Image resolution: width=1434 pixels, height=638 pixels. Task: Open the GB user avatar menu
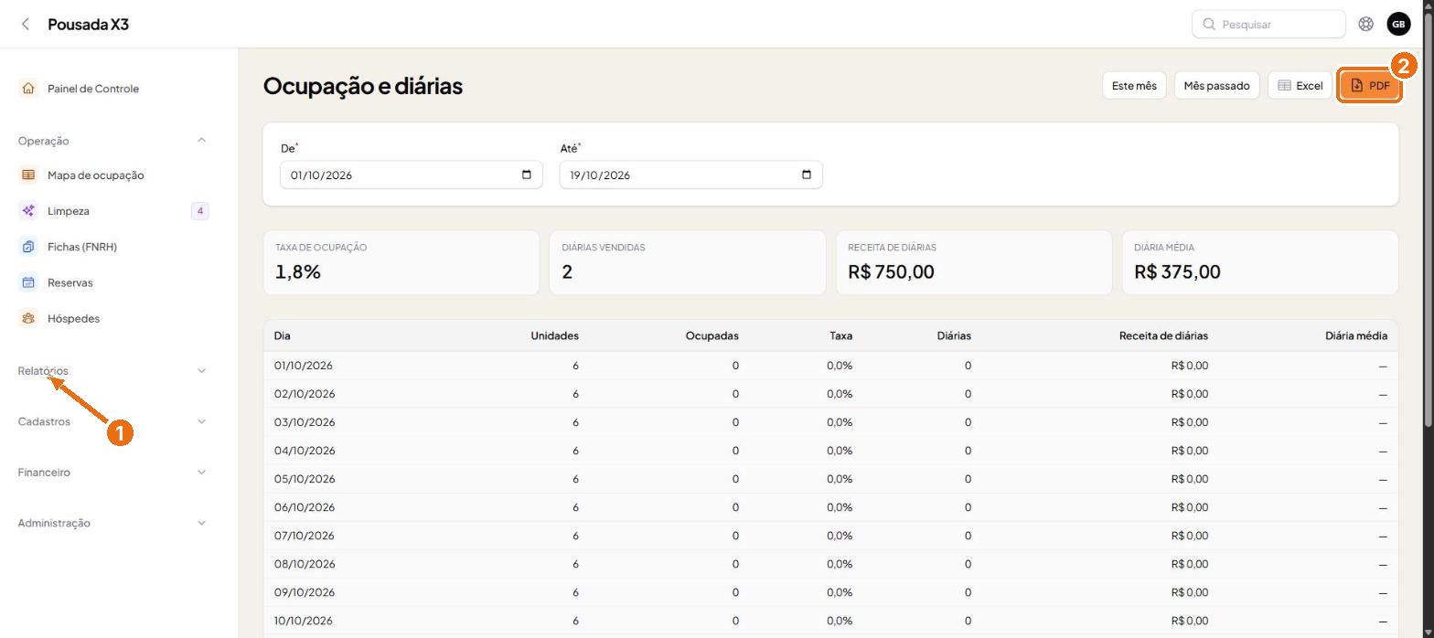coord(1398,25)
